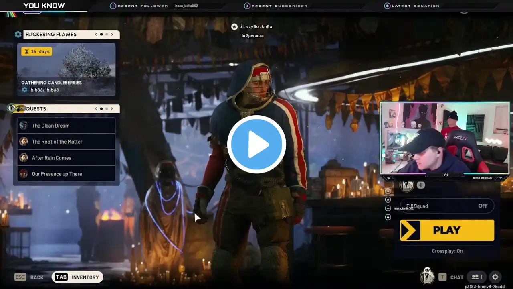Click the star icon in the webcam side column
Screen dimensions: 513x289
tap(388, 199)
